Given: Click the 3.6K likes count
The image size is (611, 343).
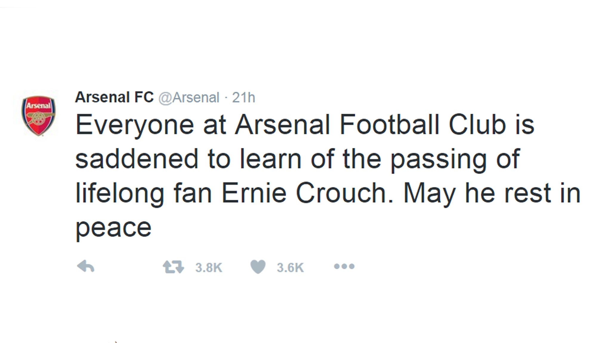Looking at the screenshot, I should coord(290,267).
